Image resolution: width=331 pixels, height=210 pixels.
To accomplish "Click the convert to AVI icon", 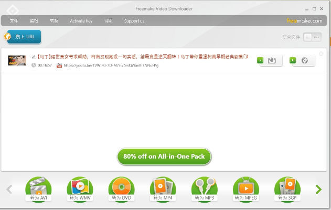I will [x=38, y=189].
